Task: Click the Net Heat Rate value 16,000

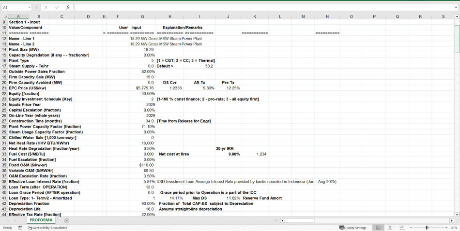Action: tap(142, 143)
